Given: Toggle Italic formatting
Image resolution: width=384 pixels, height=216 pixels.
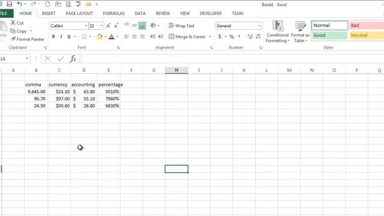Looking at the screenshot, I should [x=61, y=37].
